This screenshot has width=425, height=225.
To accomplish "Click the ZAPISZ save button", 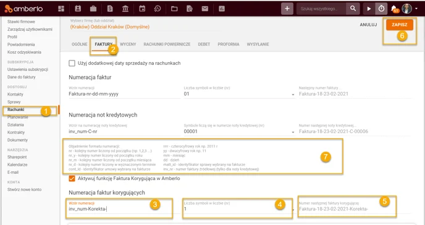I will [400, 25].
